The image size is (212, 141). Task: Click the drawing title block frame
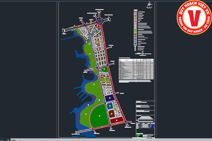pos(145,118)
